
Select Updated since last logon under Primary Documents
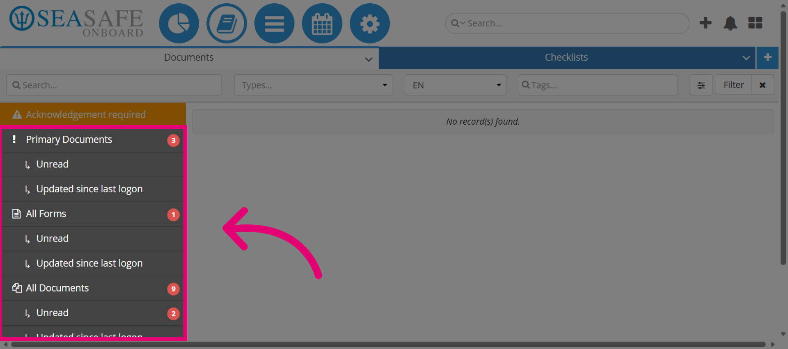(92, 189)
